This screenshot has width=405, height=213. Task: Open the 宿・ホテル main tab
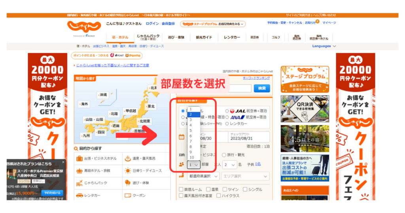pos(120,38)
